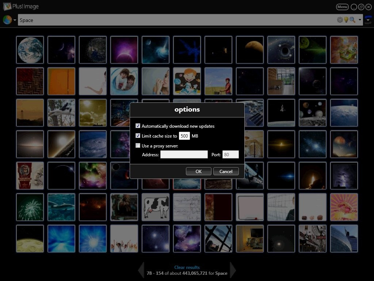
Task: Open the candle flame thumbnail
Action: click(313, 176)
